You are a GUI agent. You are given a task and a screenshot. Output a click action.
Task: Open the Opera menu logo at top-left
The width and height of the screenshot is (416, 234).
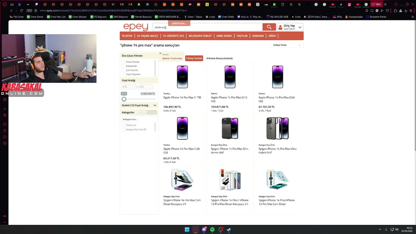click(x=5, y=4)
